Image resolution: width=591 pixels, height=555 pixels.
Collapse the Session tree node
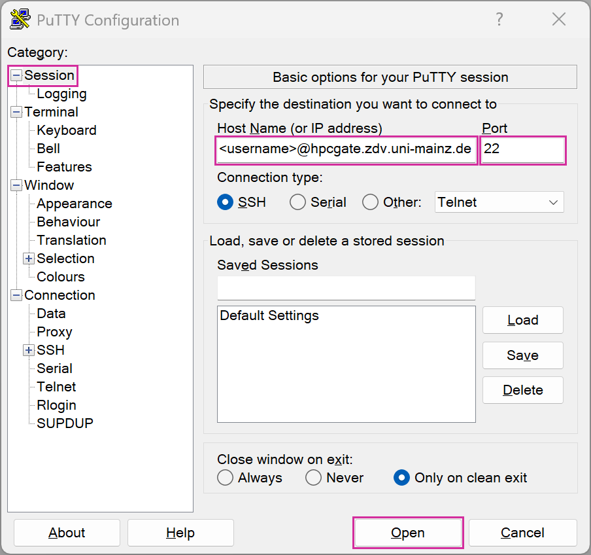[16, 76]
